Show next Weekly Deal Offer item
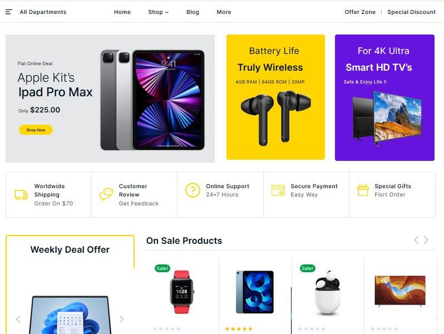The image size is (444, 334). [121, 320]
